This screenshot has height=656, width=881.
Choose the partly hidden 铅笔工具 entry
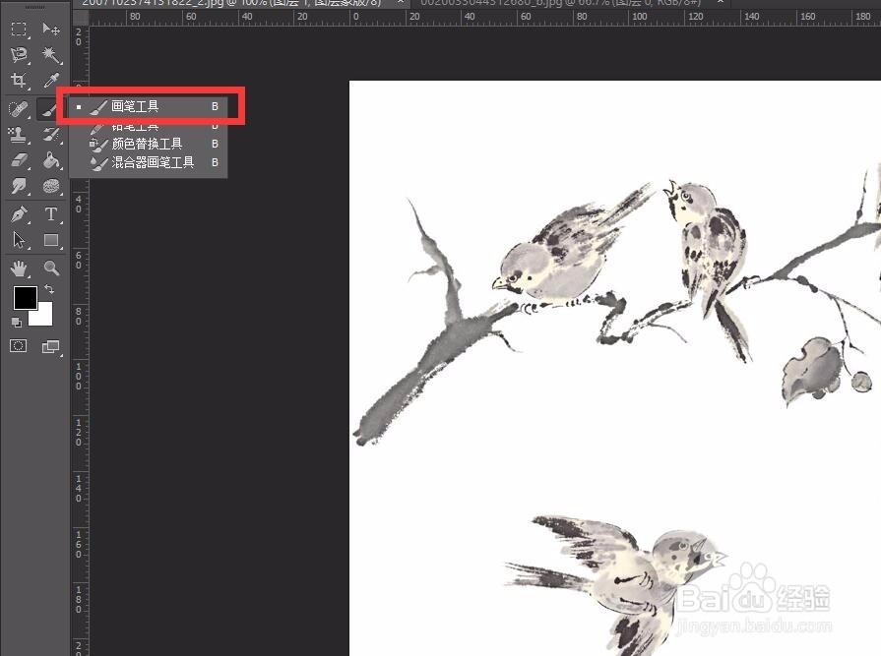[x=149, y=128]
